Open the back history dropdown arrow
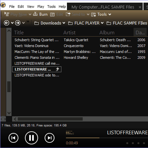This screenshot has width=148, height=148. click(12, 23)
